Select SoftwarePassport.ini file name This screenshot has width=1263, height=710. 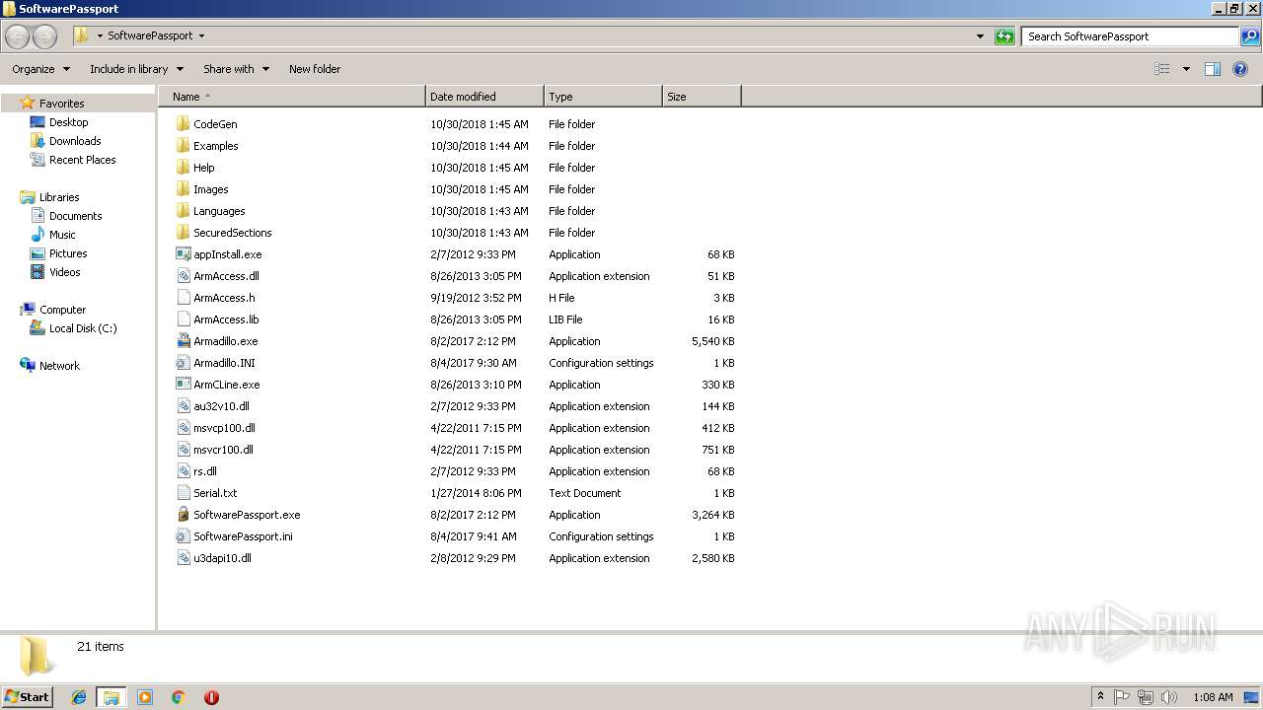[243, 536]
